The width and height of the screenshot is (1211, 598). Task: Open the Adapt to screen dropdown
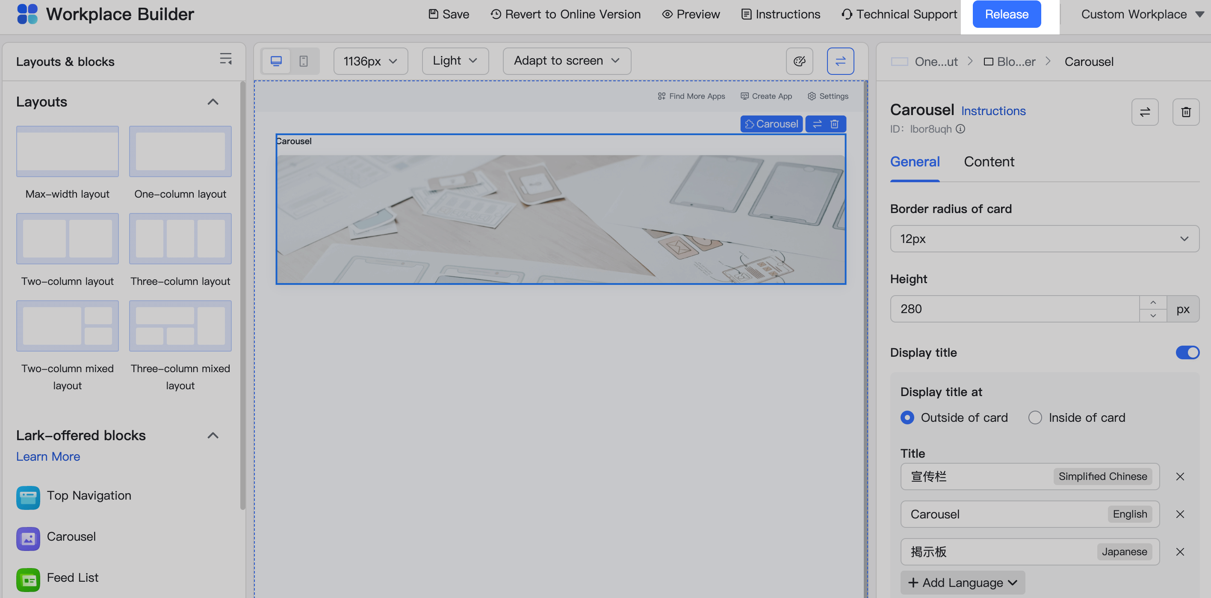(x=567, y=61)
